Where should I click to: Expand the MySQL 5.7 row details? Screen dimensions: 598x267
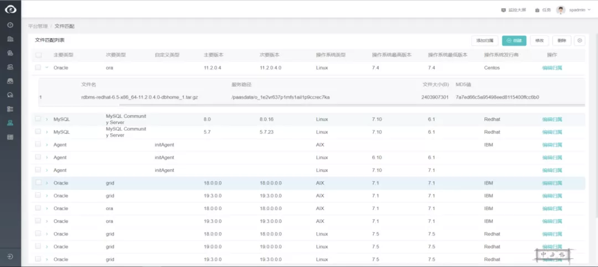click(47, 132)
